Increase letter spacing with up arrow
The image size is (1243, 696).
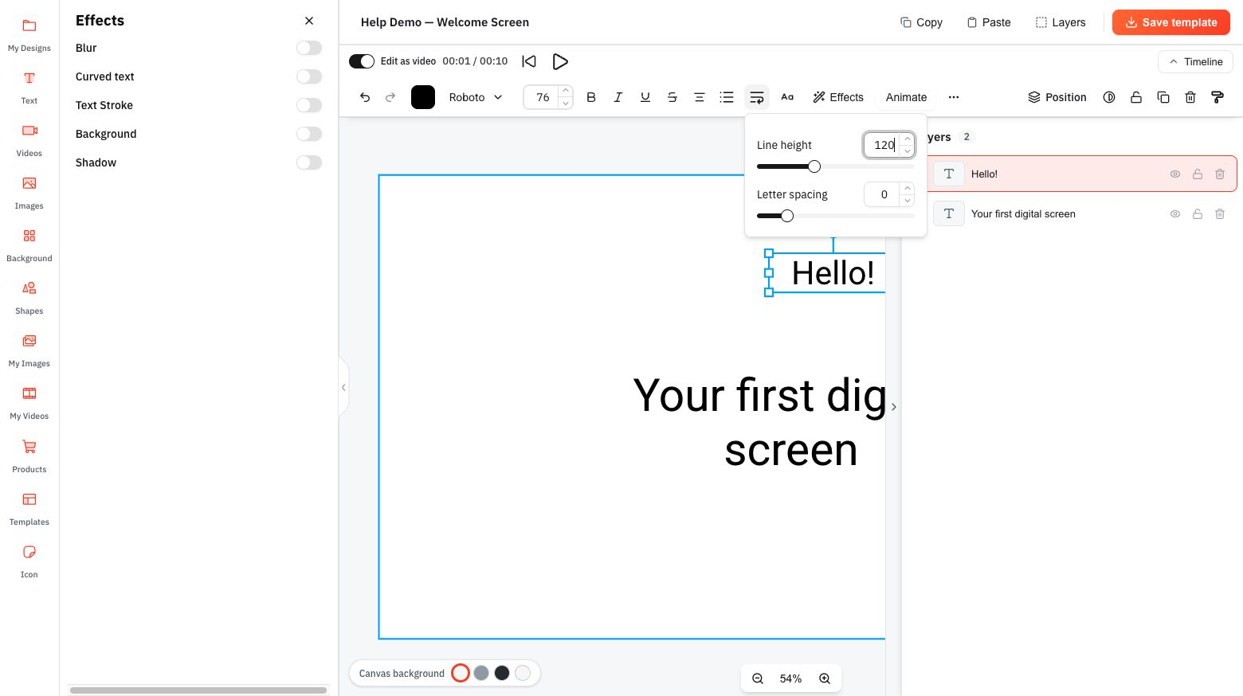pyautogui.click(x=907, y=188)
